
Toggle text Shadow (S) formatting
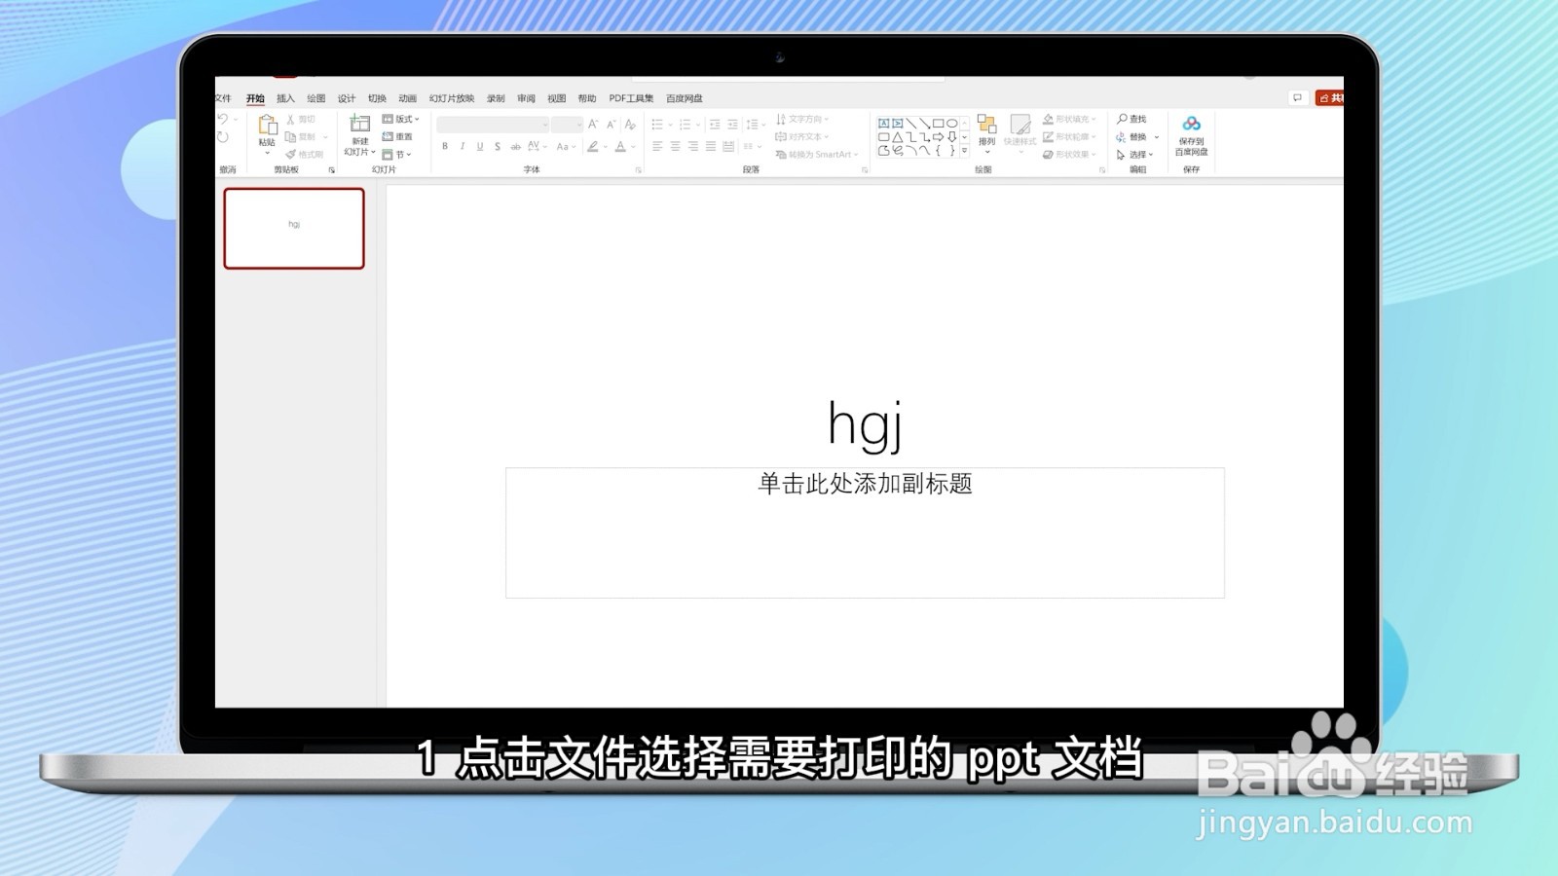[498, 146]
